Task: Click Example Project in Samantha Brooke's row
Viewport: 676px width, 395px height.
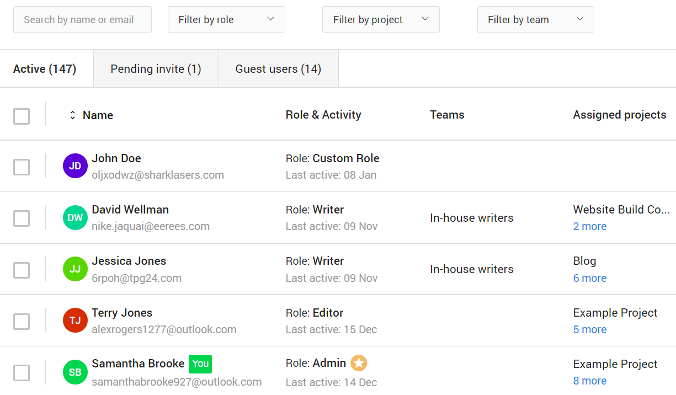Action: coord(615,364)
